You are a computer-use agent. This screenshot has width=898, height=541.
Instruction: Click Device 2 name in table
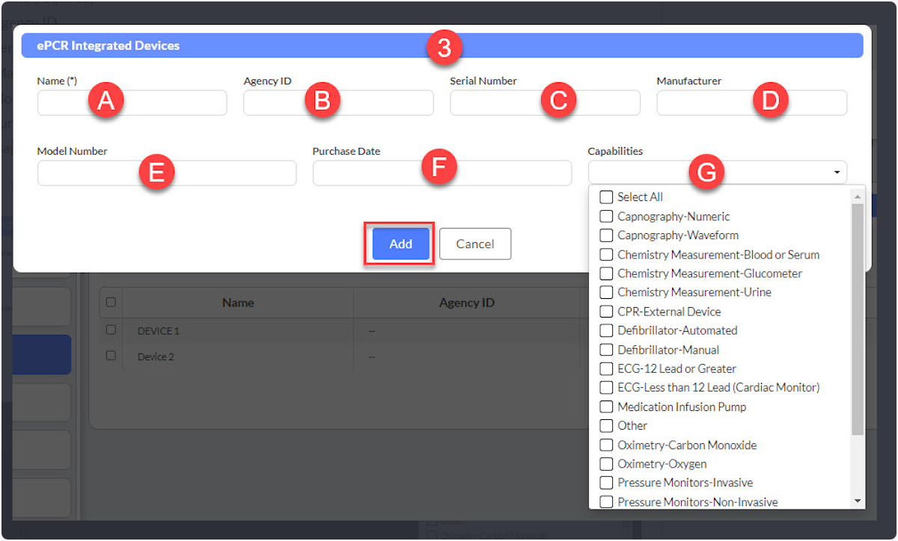156,357
